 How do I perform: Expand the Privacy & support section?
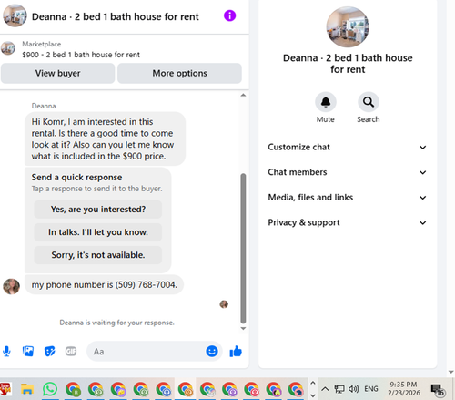(x=348, y=222)
